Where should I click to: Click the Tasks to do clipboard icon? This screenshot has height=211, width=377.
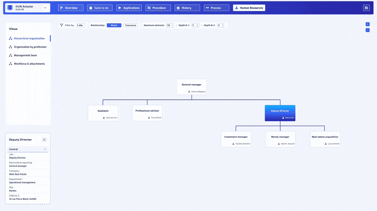click(x=91, y=8)
